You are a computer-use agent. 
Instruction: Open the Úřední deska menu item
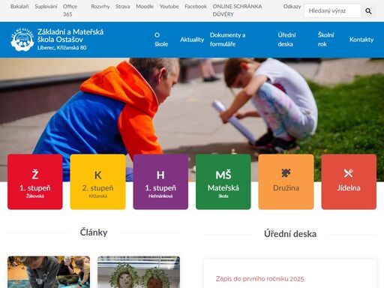coord(286,40)
